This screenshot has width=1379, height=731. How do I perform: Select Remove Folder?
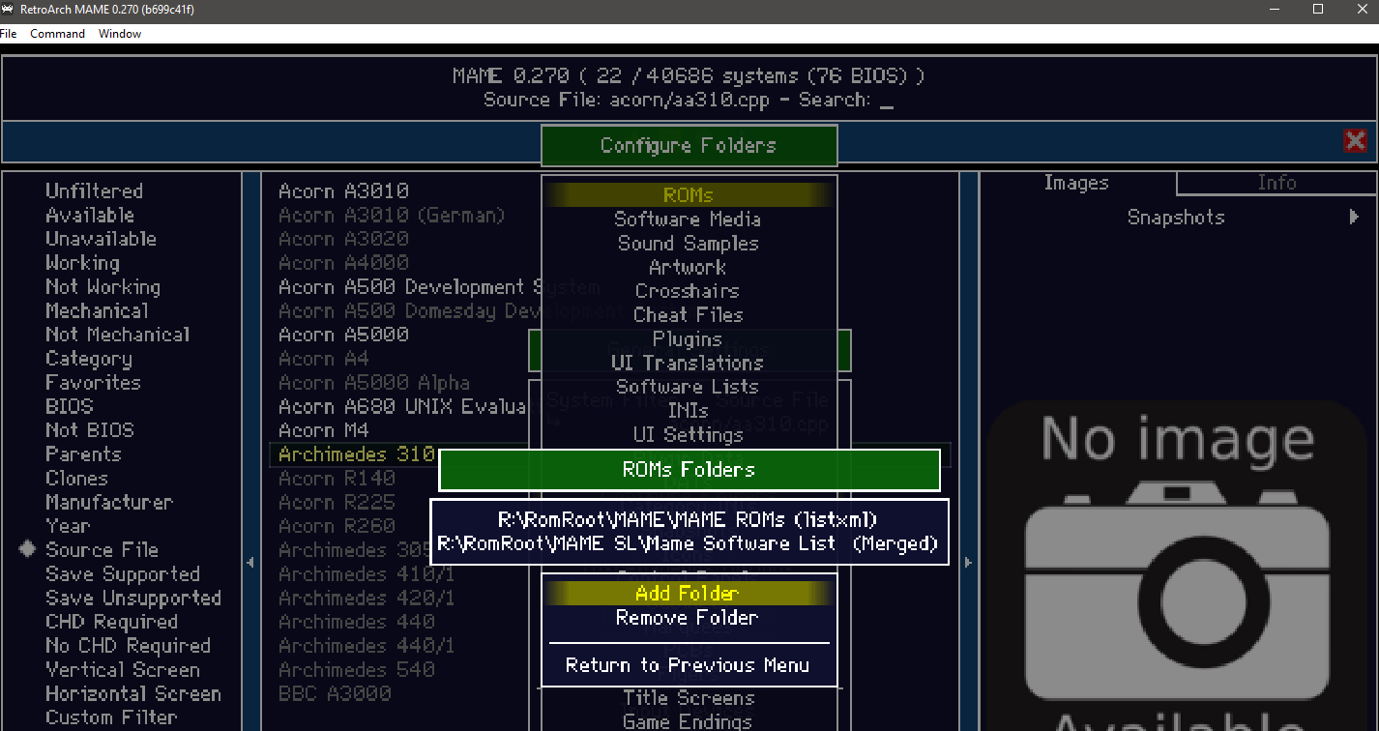[688, 618]
